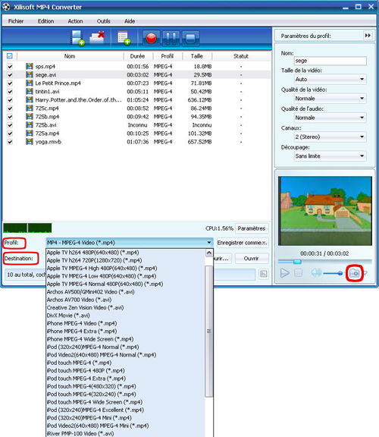Play the preview video
379x437 pixels.
pyautogui.click(x=284, y=273)
